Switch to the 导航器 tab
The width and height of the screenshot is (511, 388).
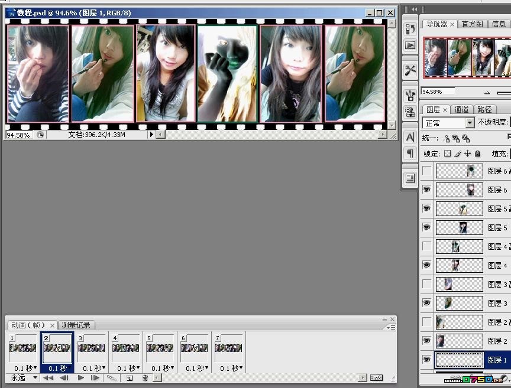[436, 24]
